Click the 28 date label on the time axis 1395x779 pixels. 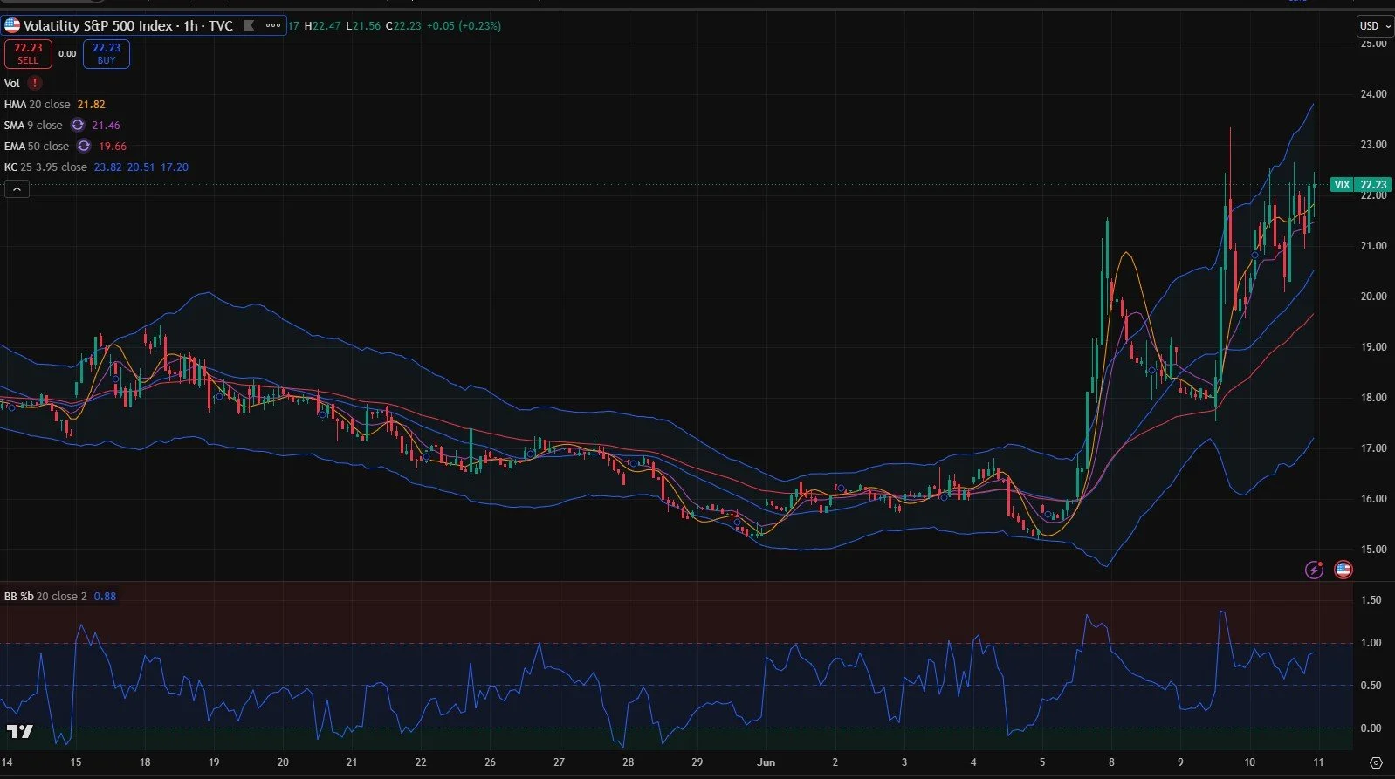[628, 762]
